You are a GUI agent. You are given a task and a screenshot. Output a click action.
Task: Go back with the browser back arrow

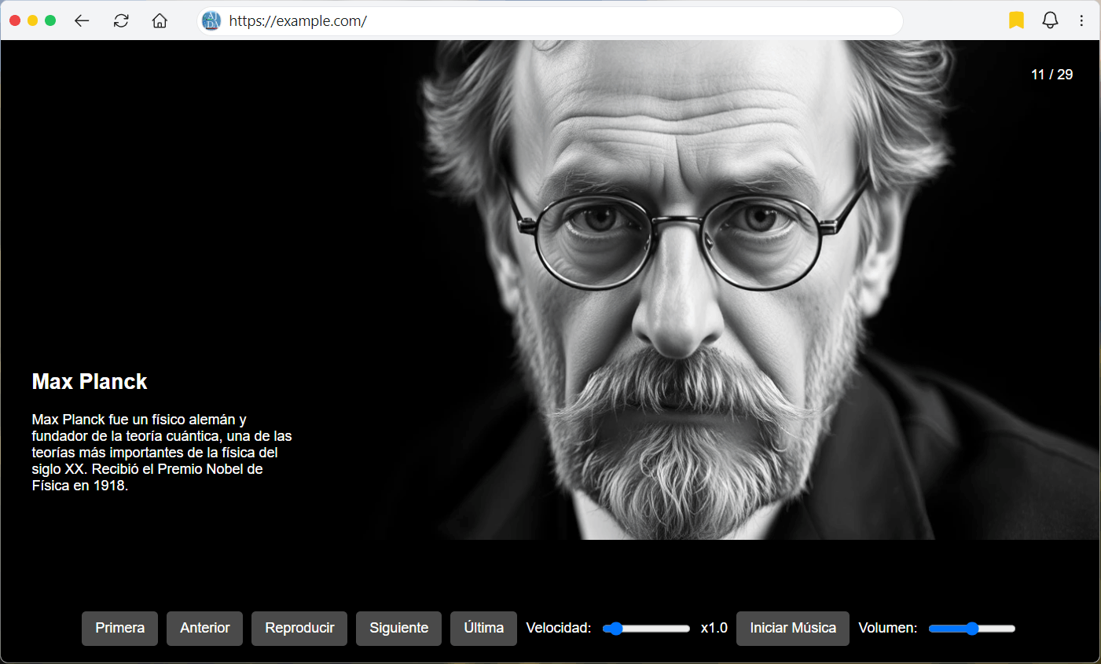pos(82,21)
